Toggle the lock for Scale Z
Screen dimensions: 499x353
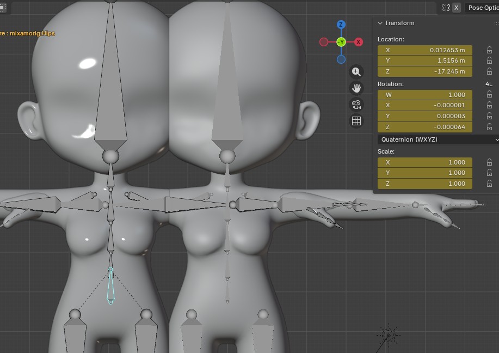point(489,184)
